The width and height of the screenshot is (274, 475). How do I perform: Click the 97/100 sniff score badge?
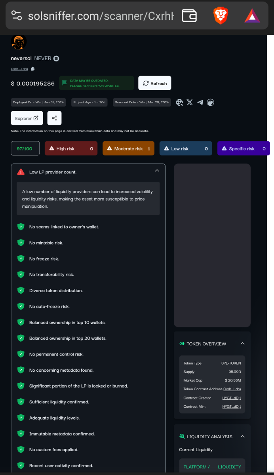(25, 148)
